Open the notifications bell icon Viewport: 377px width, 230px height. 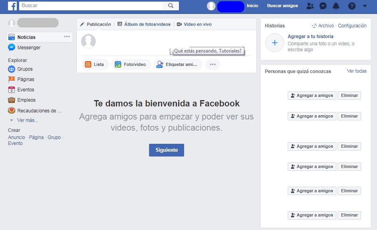(336, 6)
